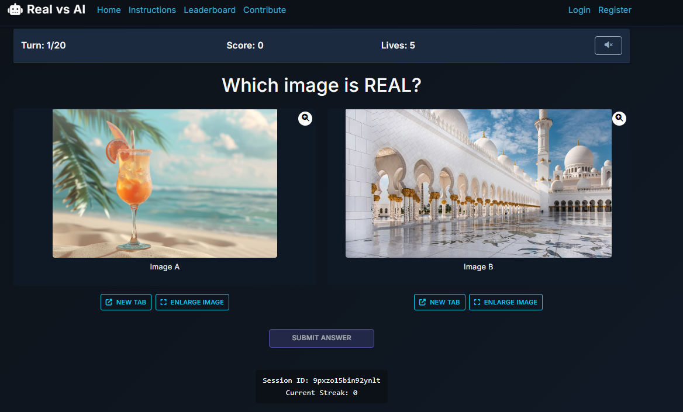Select Image A cocktail beach photo
Image resolution: width=683 pixels, height=412 pixels.
coord(165,184)
